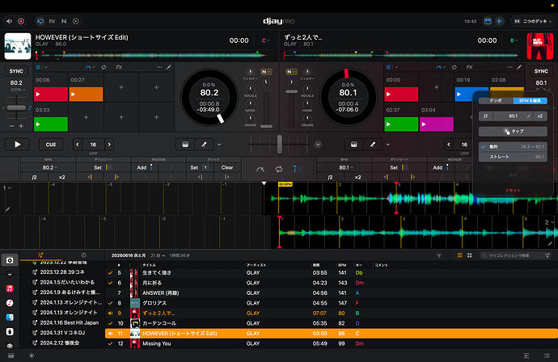Toggle SYNC on deck 1
The height and width of the screenshot is (362, 558).
pyautogui.click(x=16, y=71)
